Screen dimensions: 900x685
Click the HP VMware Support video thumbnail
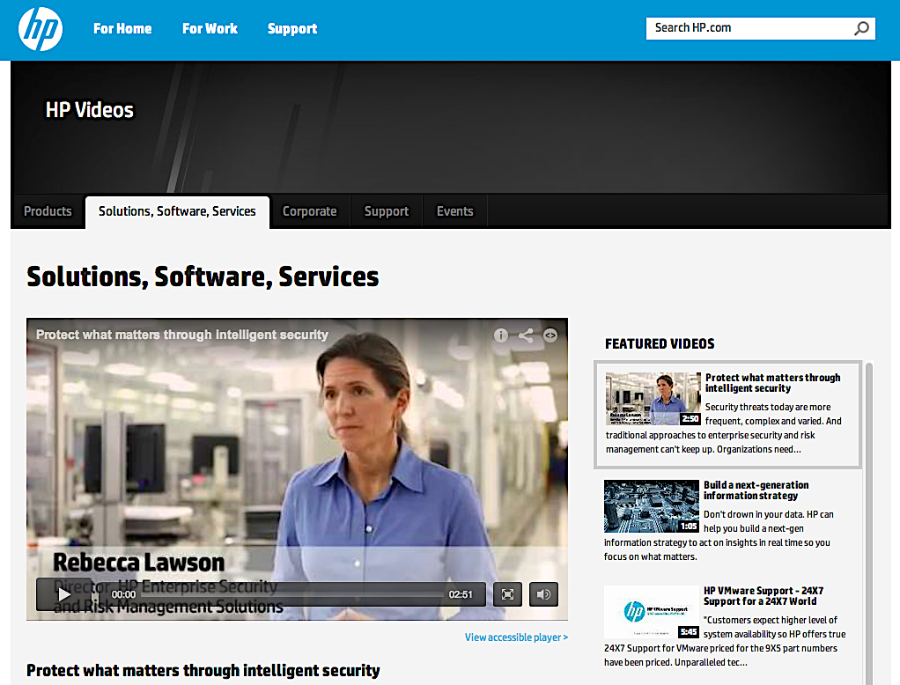pos(652,612)
